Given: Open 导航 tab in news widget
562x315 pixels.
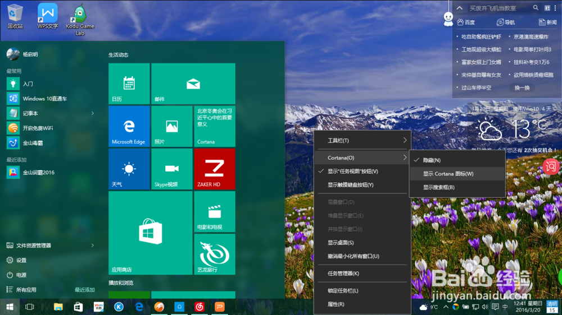Looking at the screenshot, I should click(x=506, y=22).
